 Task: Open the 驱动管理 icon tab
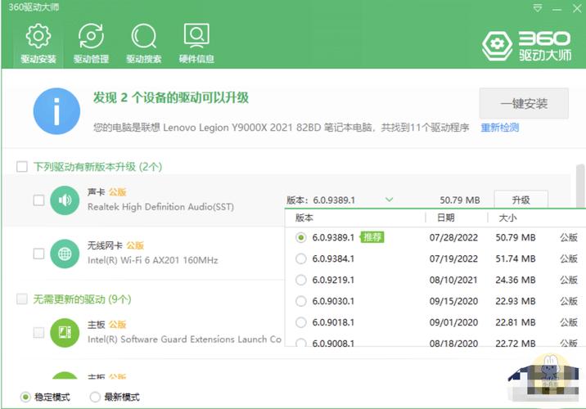[90, 43]
